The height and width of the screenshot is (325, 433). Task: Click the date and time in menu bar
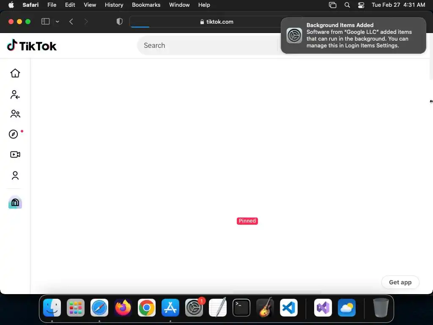(398, 5)
